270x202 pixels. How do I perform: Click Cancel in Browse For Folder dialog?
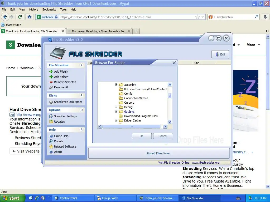[163, 136]
